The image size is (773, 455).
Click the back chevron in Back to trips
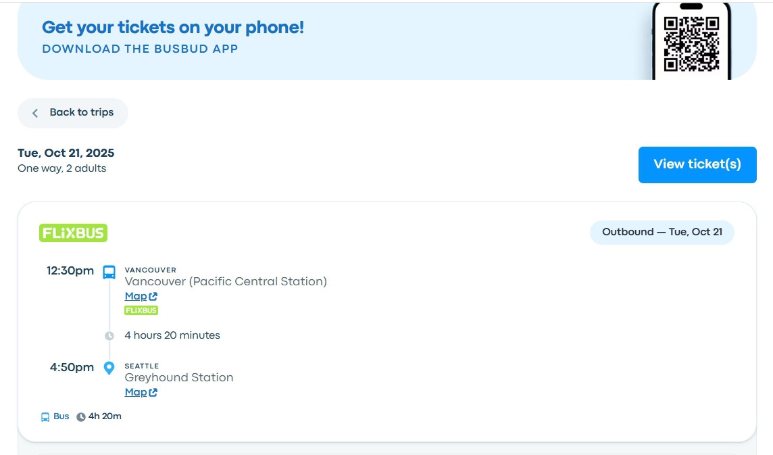[x=35, y=113]
